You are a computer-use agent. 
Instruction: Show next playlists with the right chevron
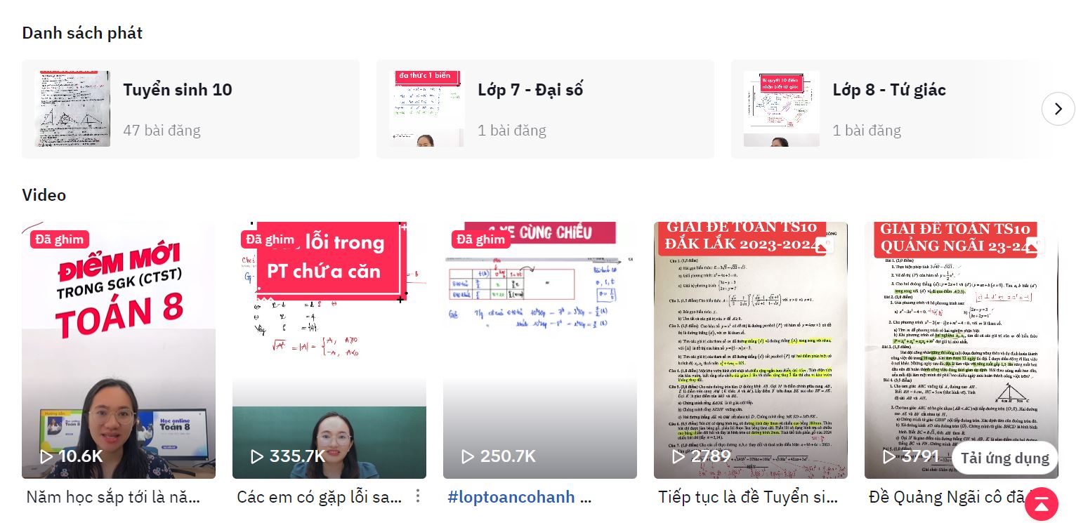pyautogui.click(x=1058, y=109)
